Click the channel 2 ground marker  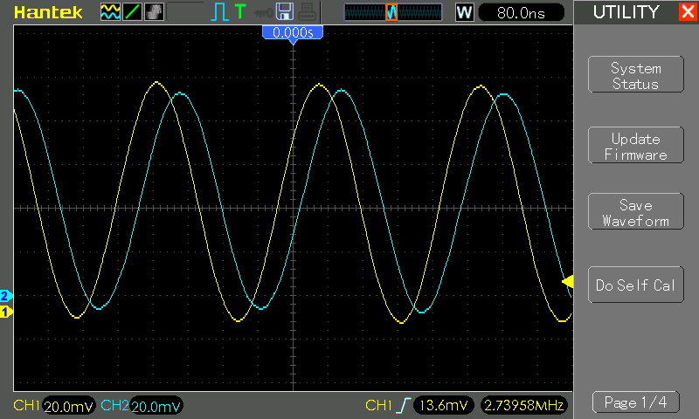[x=6, y=296]
